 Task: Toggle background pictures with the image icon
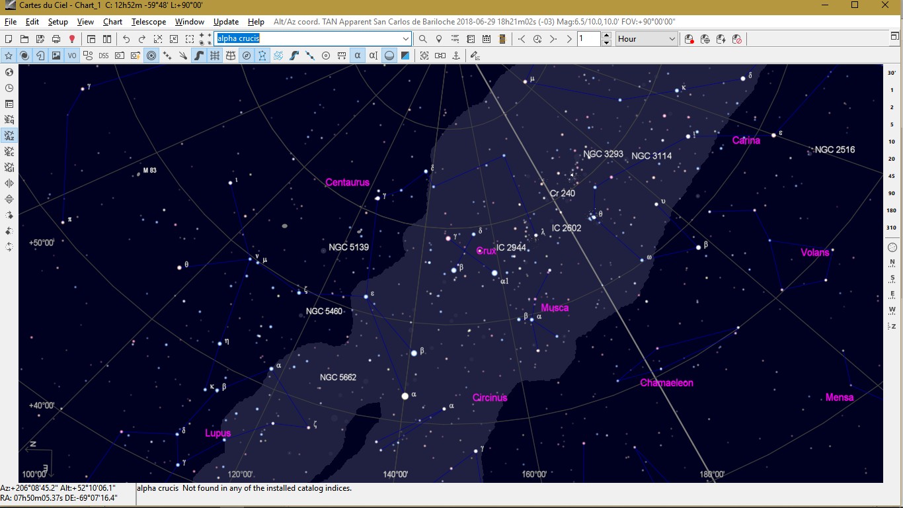click(x=56, y=56)
